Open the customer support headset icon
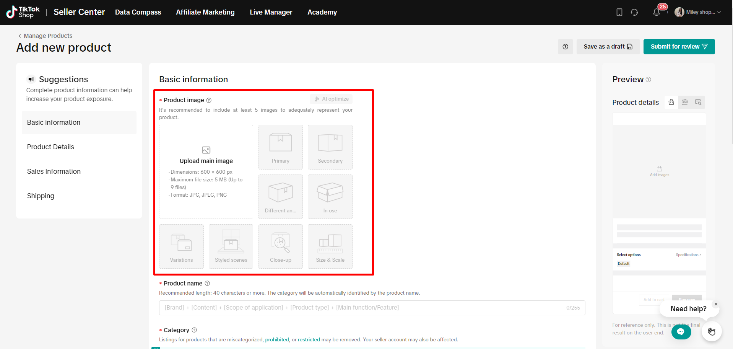This screenshot has height=349, width=733. [x=634, y=12]
